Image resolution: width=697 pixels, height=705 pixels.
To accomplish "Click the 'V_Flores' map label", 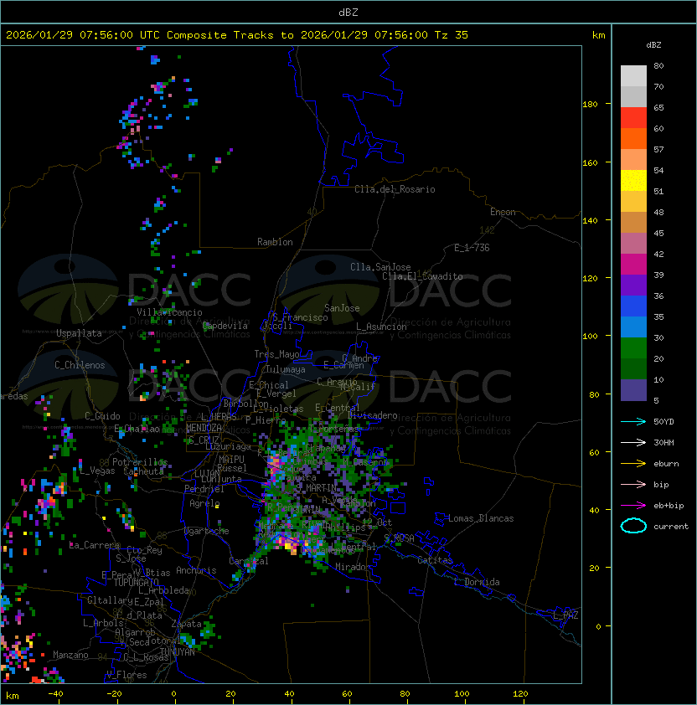I will [126, 675].
